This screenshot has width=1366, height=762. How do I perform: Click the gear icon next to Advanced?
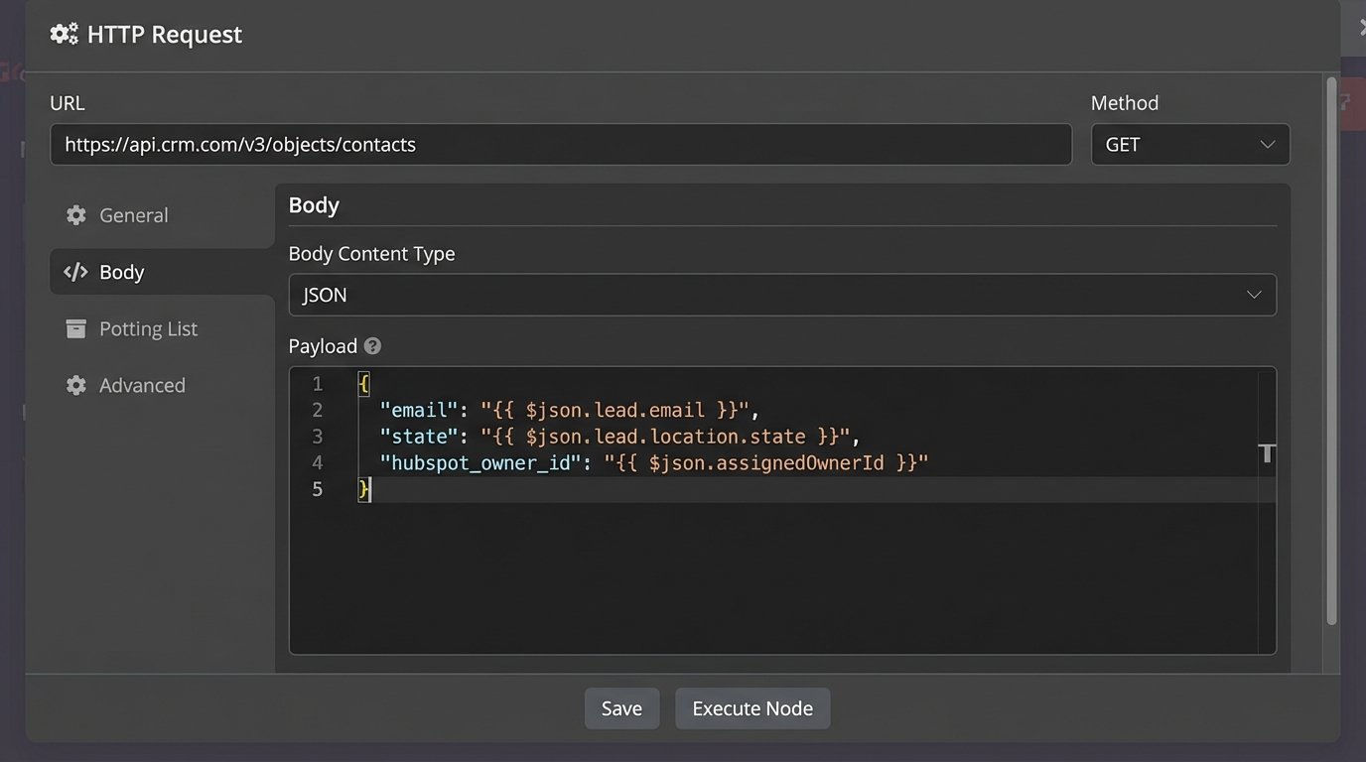coord(76,385)
